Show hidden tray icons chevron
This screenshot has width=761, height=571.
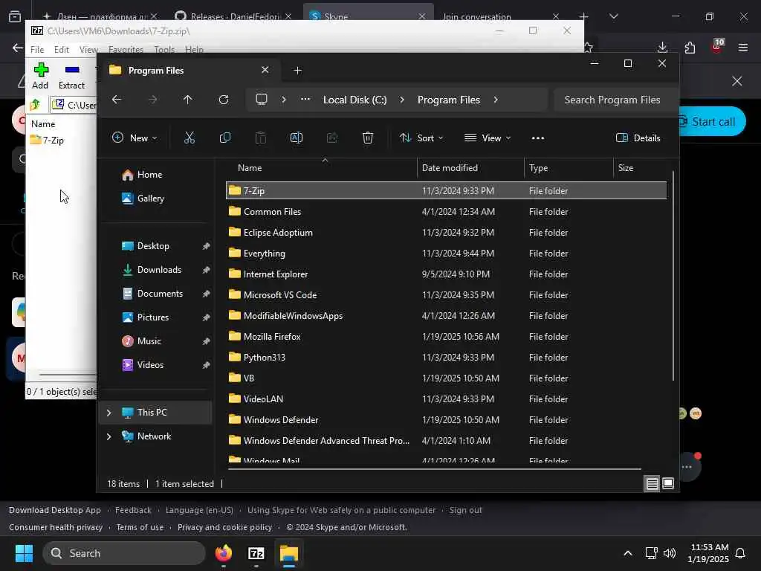[x=627, y=553]
